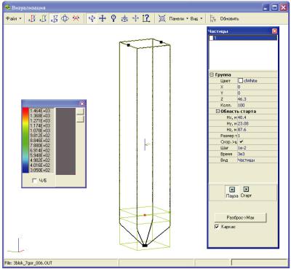Screen dimensions: 291x269
Task: Select the magnifier zoom tool icon
Action: (113, 18)
